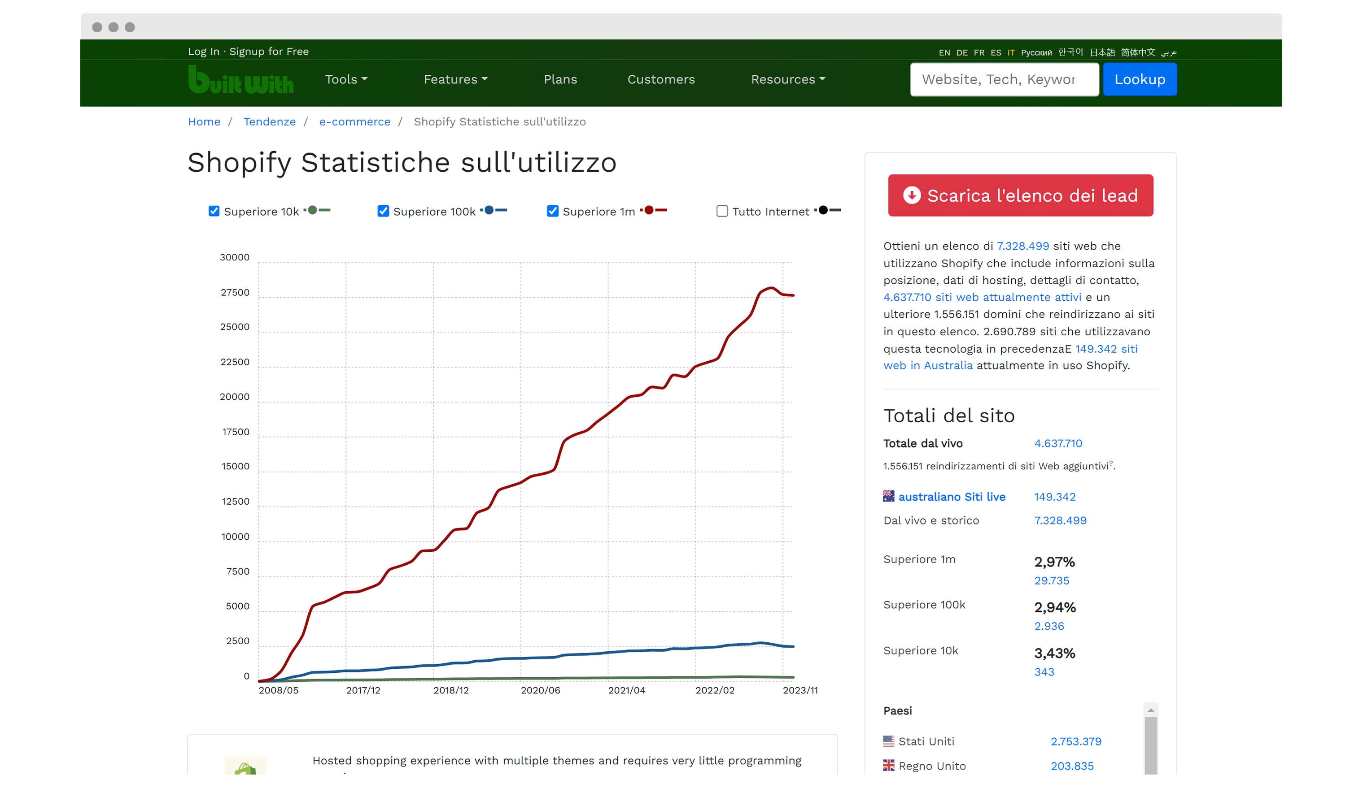
Task: Switch language to Chinese 简体中文
Action: pyautogui.click(x=1137, y=52)
